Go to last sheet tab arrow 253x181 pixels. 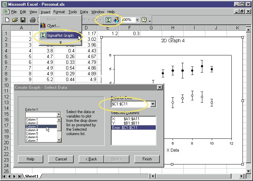click(20, 176)
